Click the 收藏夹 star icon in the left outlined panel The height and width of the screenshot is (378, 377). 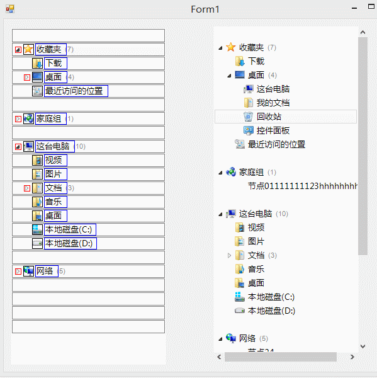pyautogui.click(x=28, y=49)
